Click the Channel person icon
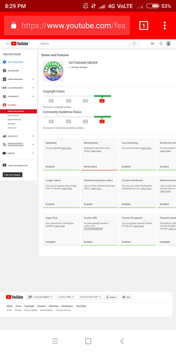Screen dimensions: 176x353 click(x=4, y=105)
